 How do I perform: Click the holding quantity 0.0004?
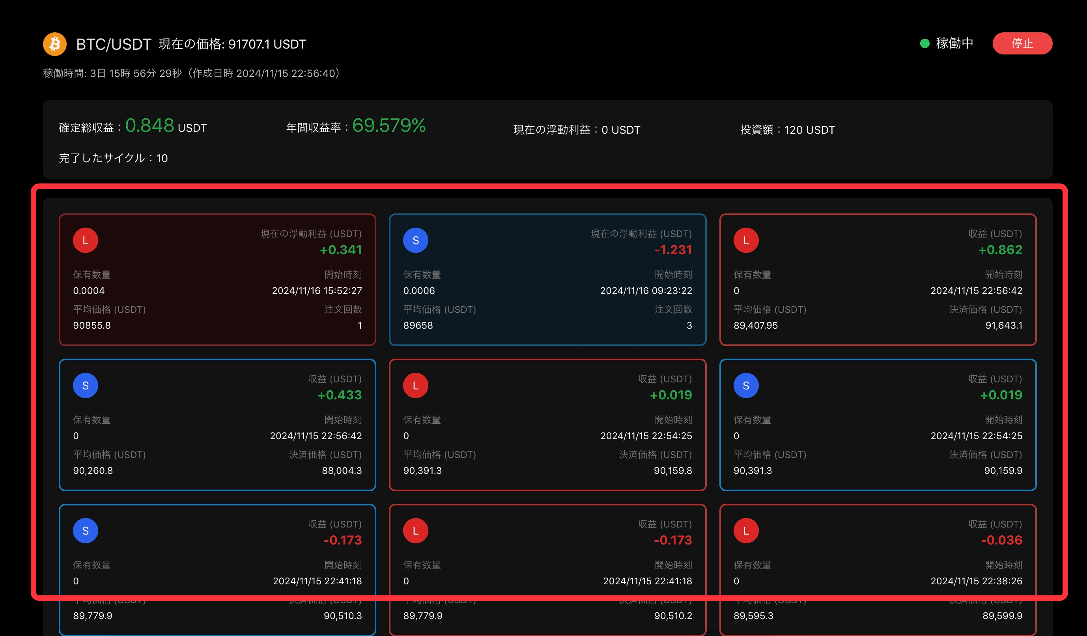(89, 291)
